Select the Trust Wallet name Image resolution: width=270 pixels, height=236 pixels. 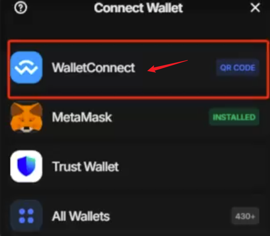[86, 167]
